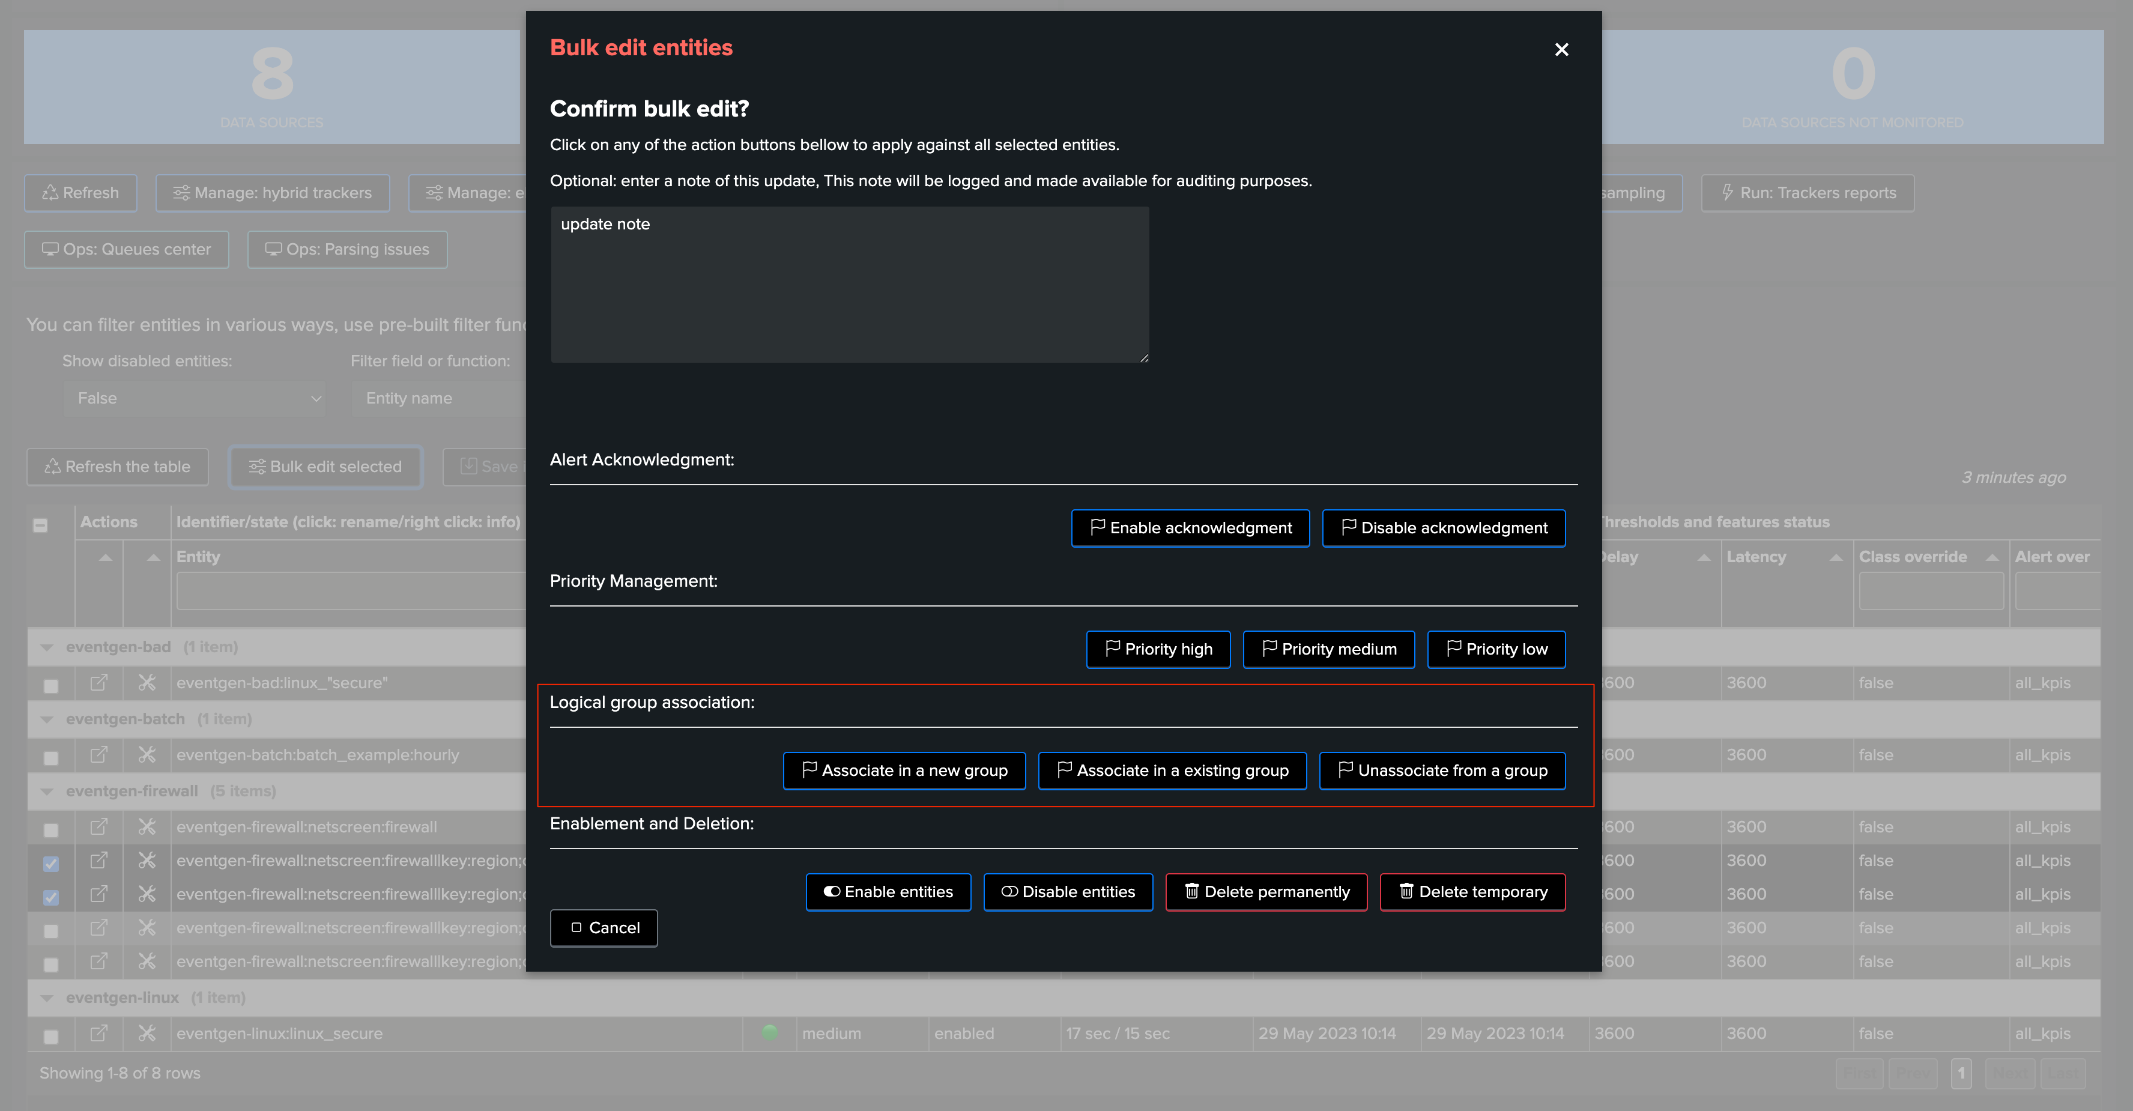Collapse the eventgen-linux group
2133x1111 pixels.
tap(47, 999)
